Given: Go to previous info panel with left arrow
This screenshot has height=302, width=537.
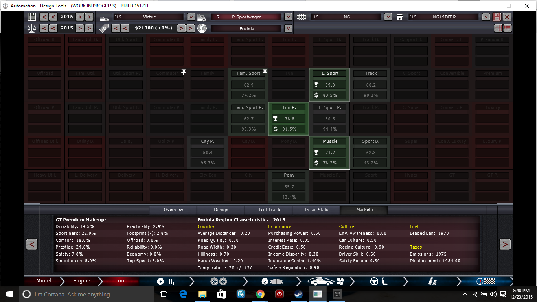Looking at the screenshot, I should click(32, 244).
